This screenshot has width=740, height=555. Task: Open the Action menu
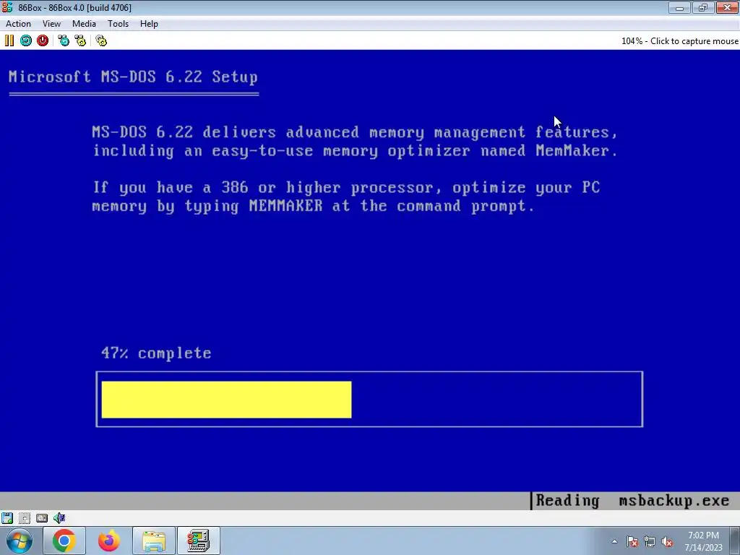pos(18,24)
